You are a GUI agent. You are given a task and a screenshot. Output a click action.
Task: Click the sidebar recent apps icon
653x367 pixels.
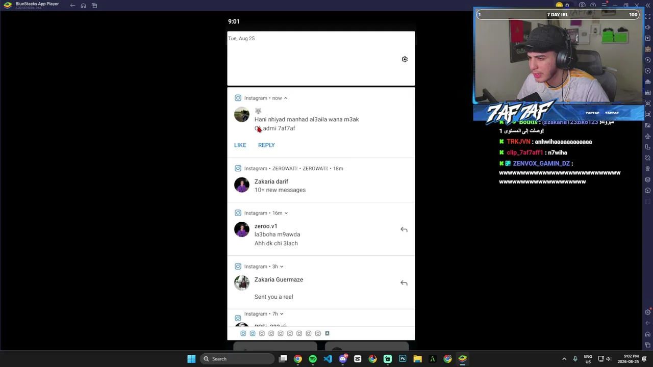pos(648,345)
